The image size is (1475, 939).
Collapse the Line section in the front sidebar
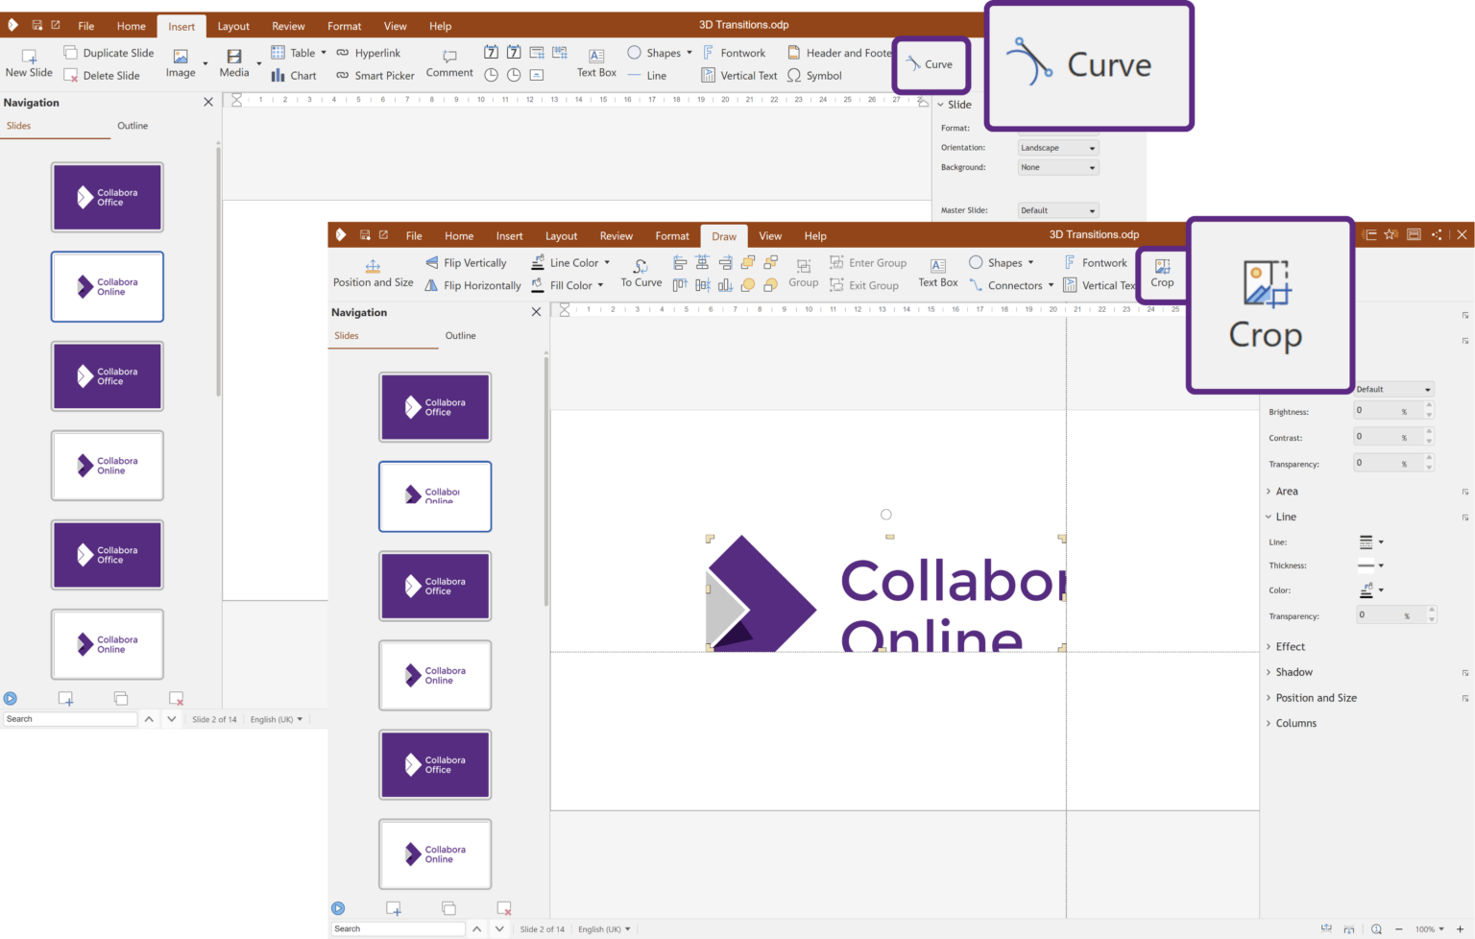pos(1286,517)
